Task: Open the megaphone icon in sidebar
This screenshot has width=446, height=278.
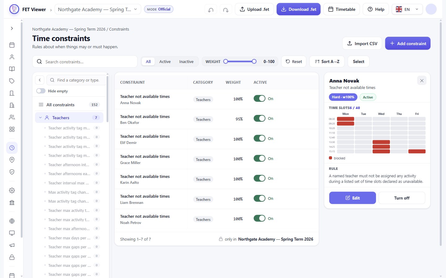Action: [x=12, y=245]
